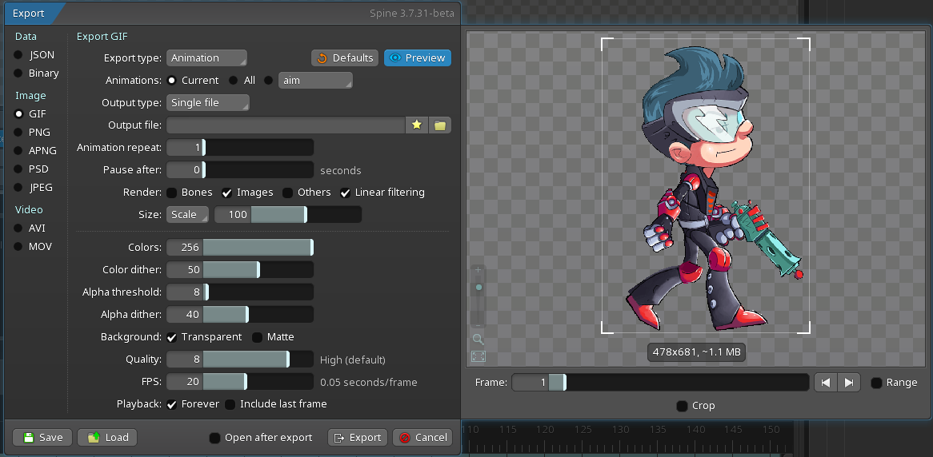Open the aim animation dropdown
This screenshot has width=933, height=457.
coord(315,80)
